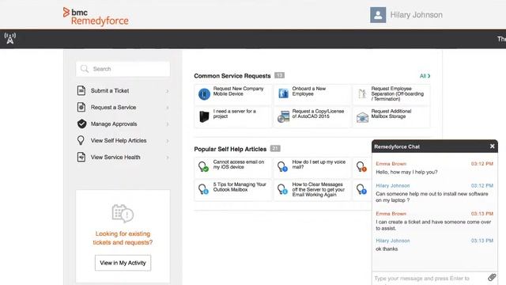Viewport: 506px width, 285px height.
Task: Open I need a server for a project
Action: [233, 116]
